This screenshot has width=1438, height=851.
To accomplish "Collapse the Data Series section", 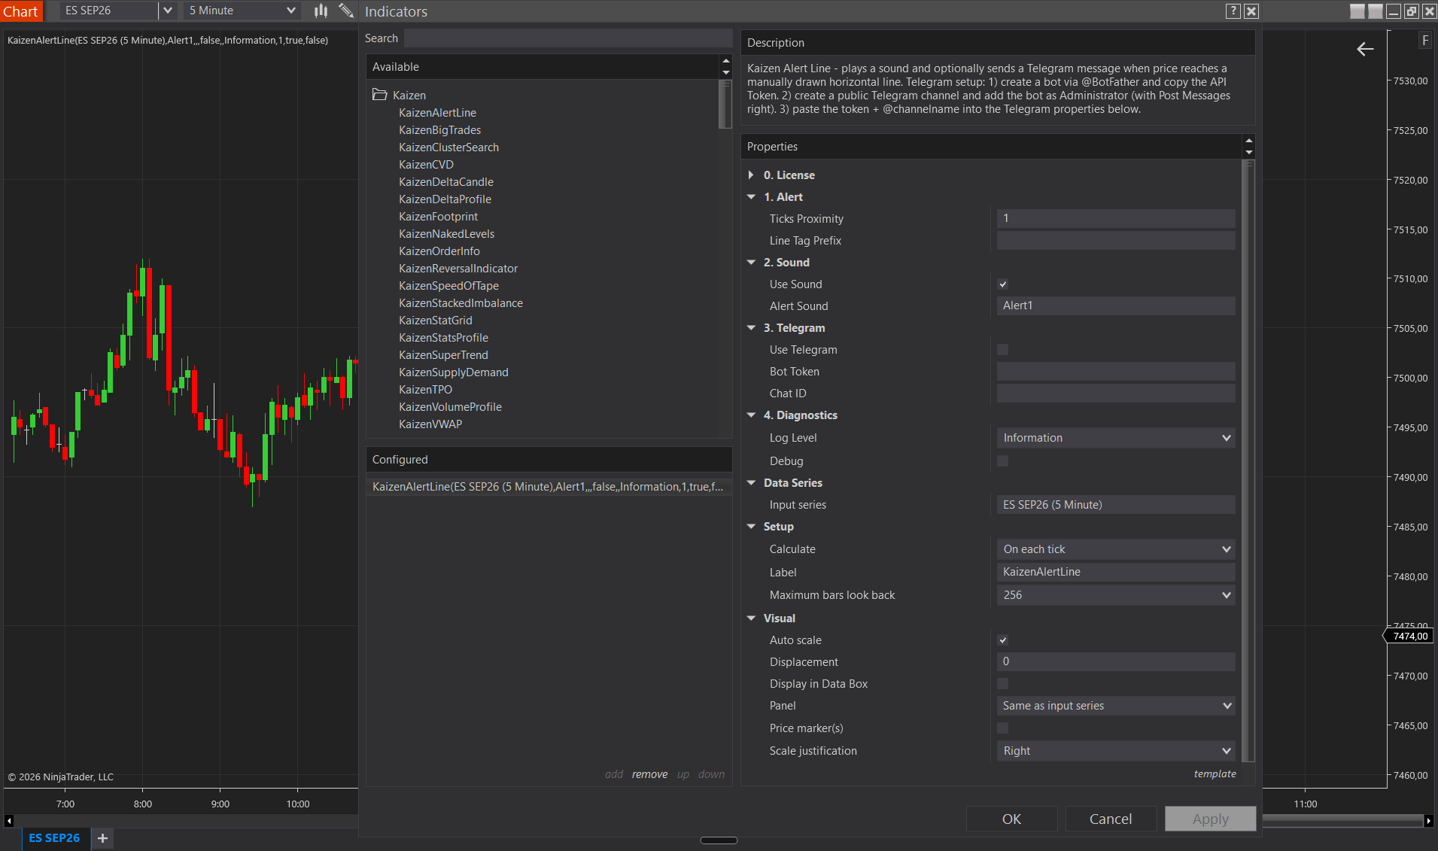I will click(x=751, y=483).
